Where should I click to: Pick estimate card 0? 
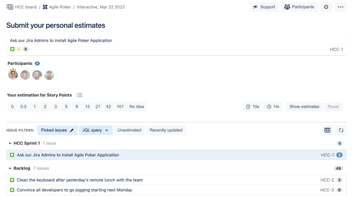[x=12, y=107]
